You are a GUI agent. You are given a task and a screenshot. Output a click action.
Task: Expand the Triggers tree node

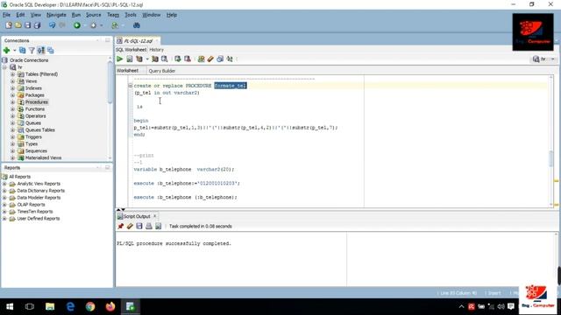click(12, 136)
